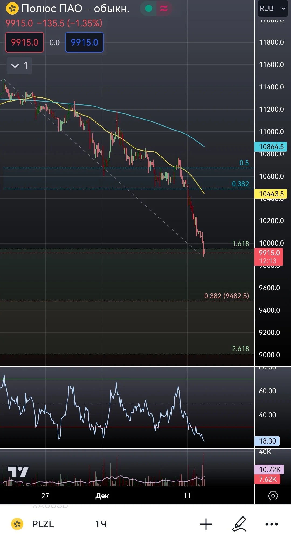Add indicator with the plus icon

[206, 524]
